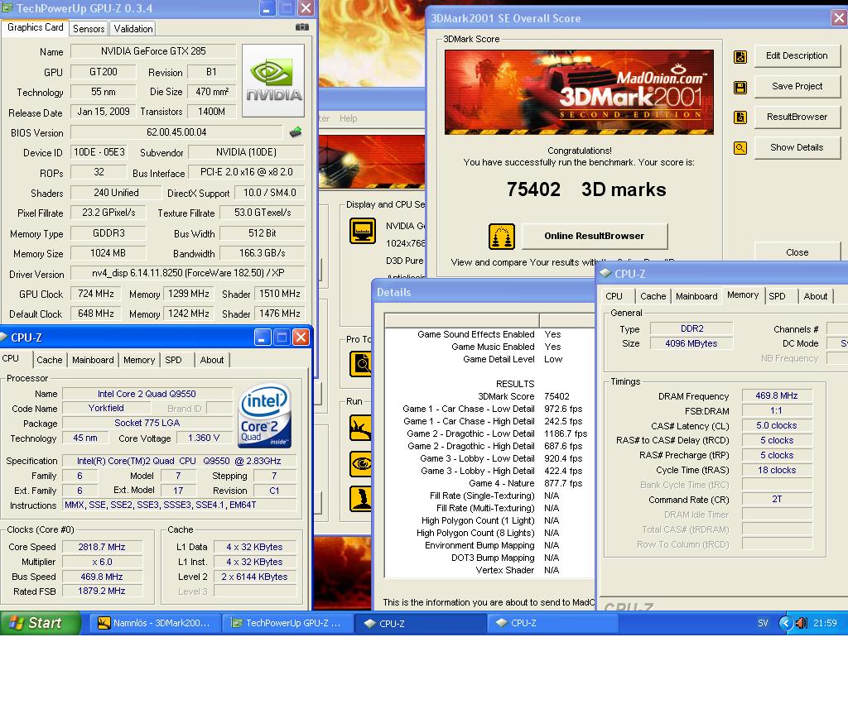Select the first CPU-Z taskbar button

point(421,623)
